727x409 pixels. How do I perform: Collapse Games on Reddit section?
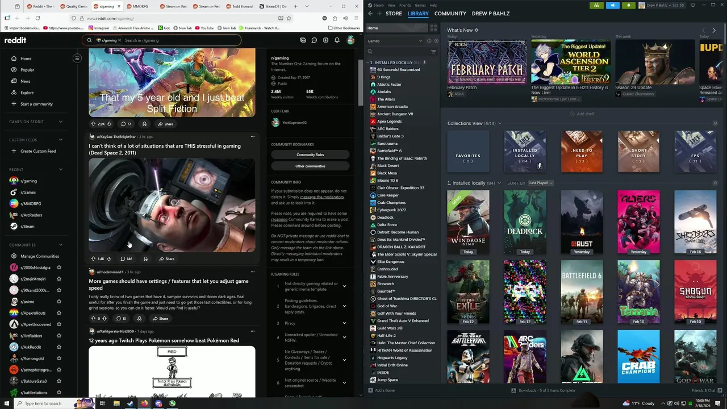point(61,122)
